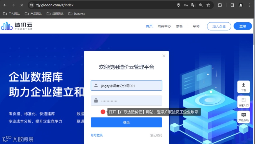Click the 加入企业 button
Image resolution: width=255 pixels, height=144 pixels.
coord(219,26)
